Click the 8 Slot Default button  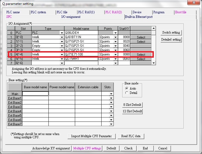pos(133,105)
